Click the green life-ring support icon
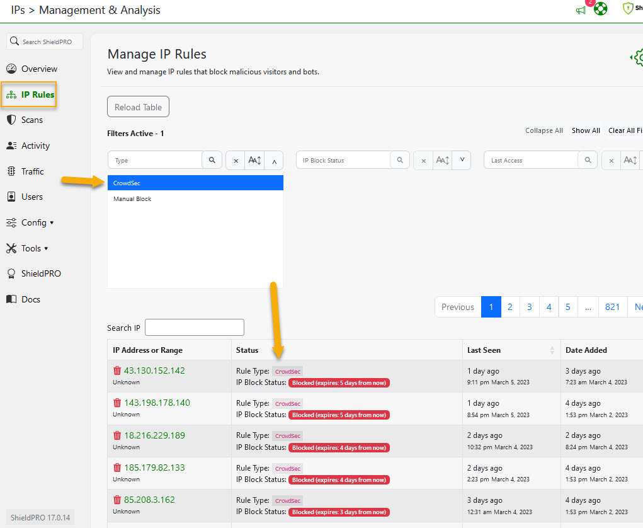 [x=600, y=9]
